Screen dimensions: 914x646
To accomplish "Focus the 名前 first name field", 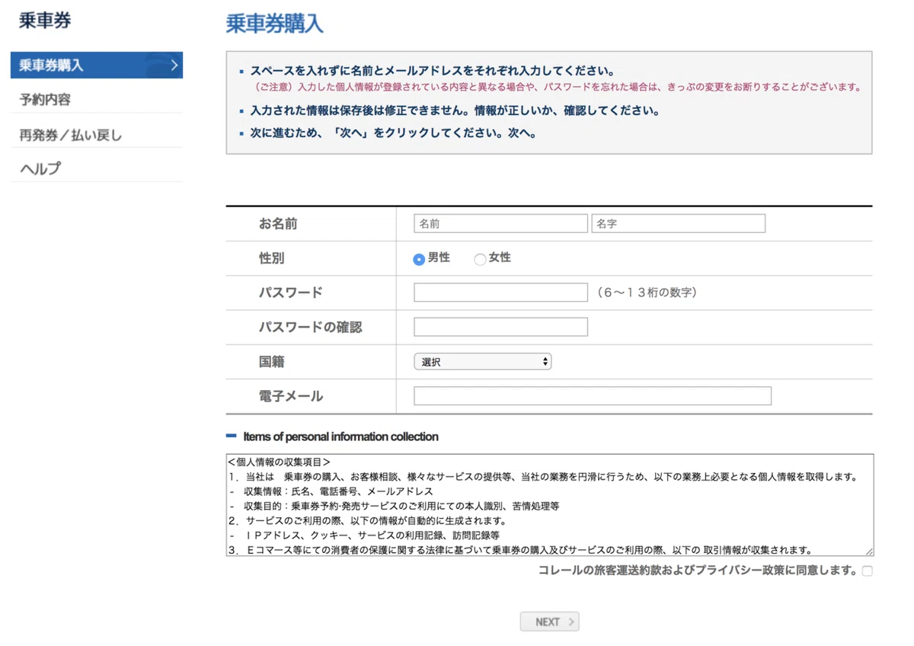I will [x=500, y=224].
